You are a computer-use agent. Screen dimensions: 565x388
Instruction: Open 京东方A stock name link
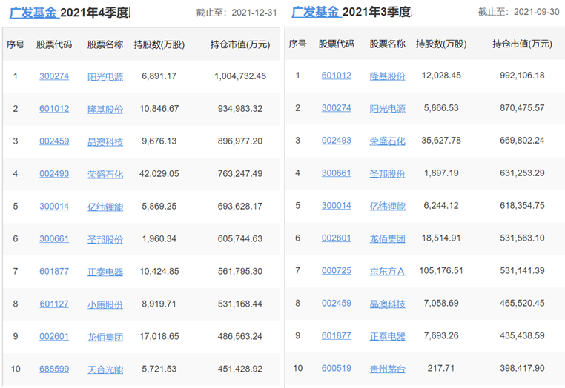click(x=387, y=271)
